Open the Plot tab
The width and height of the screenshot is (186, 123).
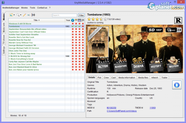(99, 78)
